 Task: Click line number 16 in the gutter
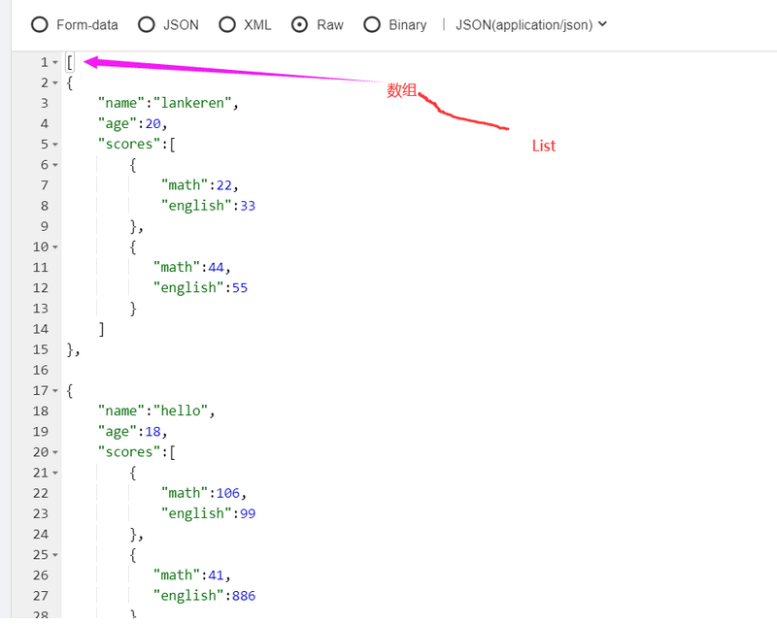coord(40,370)
